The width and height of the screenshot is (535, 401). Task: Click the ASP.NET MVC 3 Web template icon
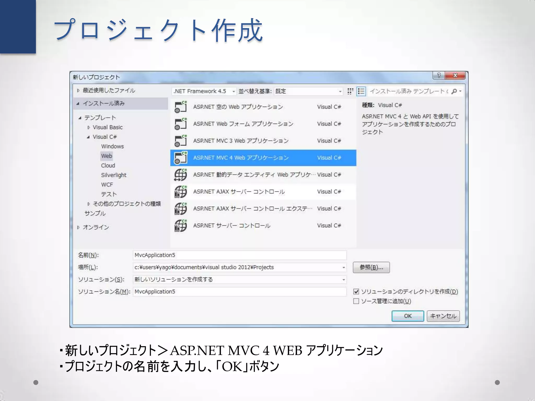[181, 141]
